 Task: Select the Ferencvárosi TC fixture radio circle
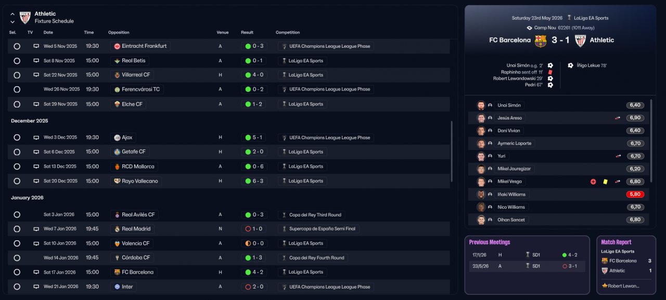tap(17, 89)
